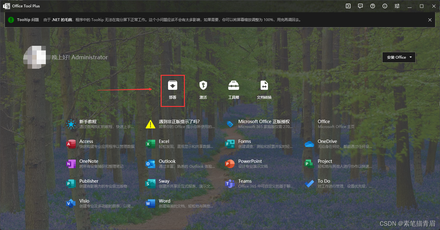Launch the PowerPoint app icon

pyautogui.click(x=230, y=164)
